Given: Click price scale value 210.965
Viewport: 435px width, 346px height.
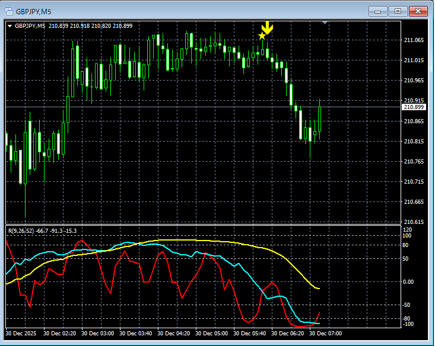Looking at the screenshot, I should tap(414, 81).
